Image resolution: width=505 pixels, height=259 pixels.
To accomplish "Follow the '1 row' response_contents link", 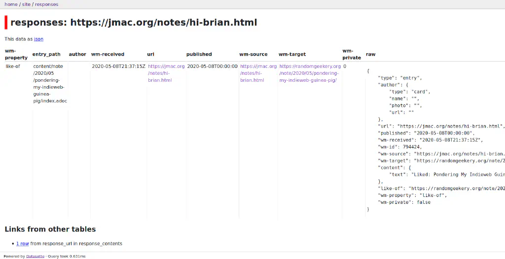I will (x=23, y=244).
